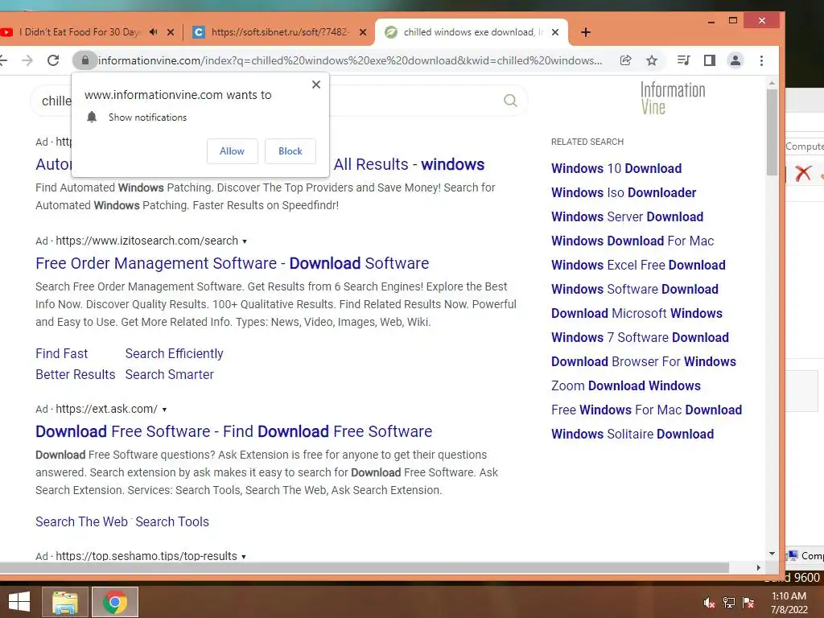Open Download Microsoft Windows link
The image size is (824, 618).
tap(637, 314)
